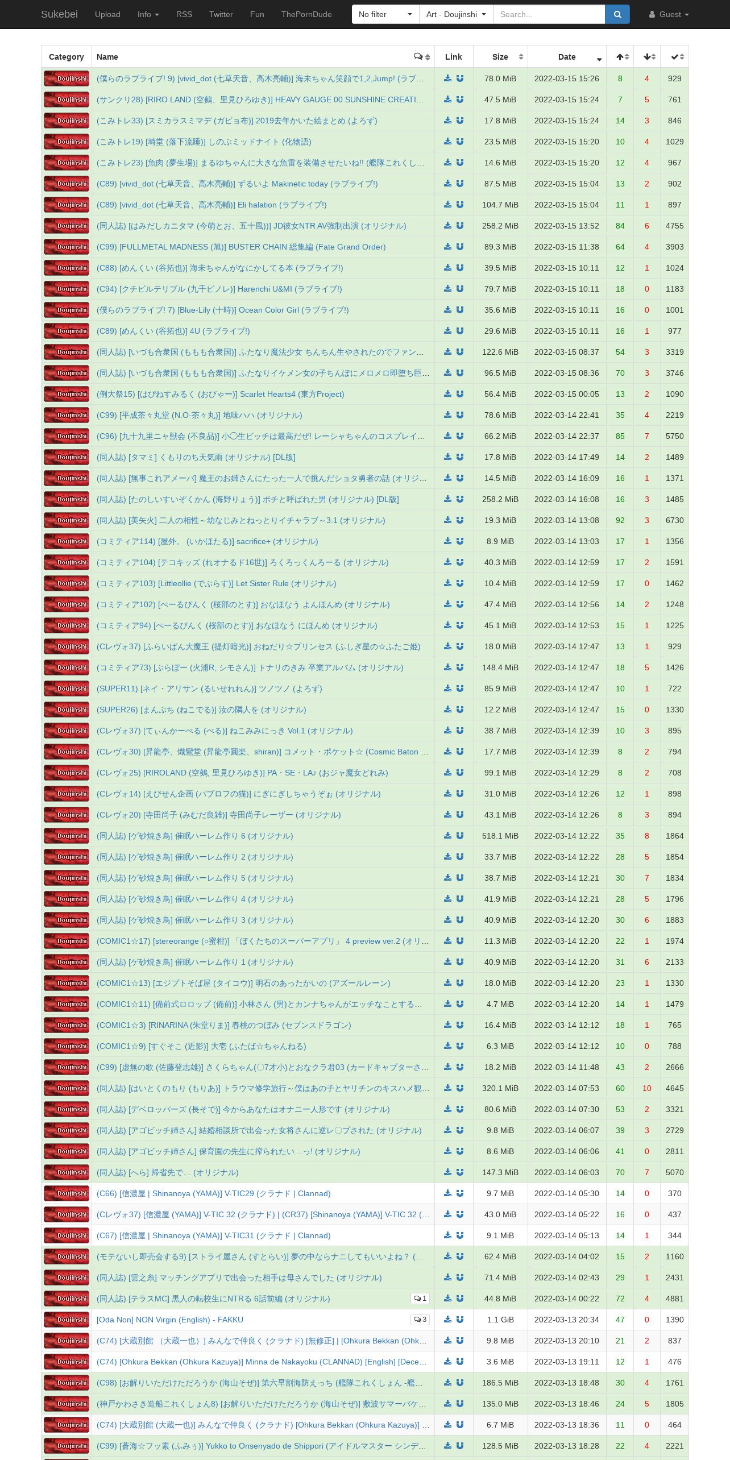The width and height of the screenshot is (730, 1460).
Task: Open the Guest user menu
Action: pos(669,14)
